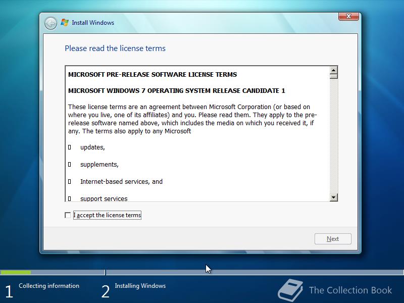Viewport: 404px width, 303px height.
Task: Click the 'Collecting information' step label
Action: click(x=49, y=286)
